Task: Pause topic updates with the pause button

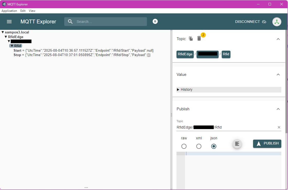Action: pyautogui.click(x=155, y=21)
